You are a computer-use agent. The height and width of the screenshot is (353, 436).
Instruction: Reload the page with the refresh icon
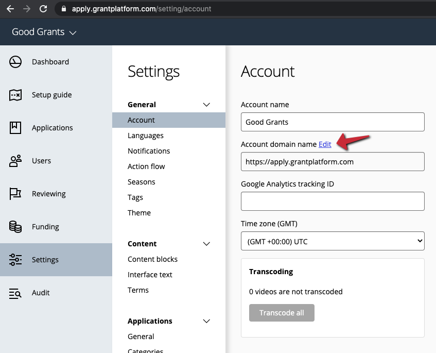point(43,9)
